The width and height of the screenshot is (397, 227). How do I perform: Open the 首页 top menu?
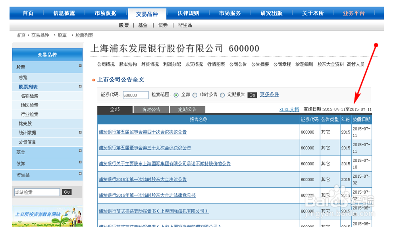tap(28, 13)
